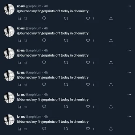Open tweet text of the last tweet
The width and height of the screenshot is (135, 135).
53,122
